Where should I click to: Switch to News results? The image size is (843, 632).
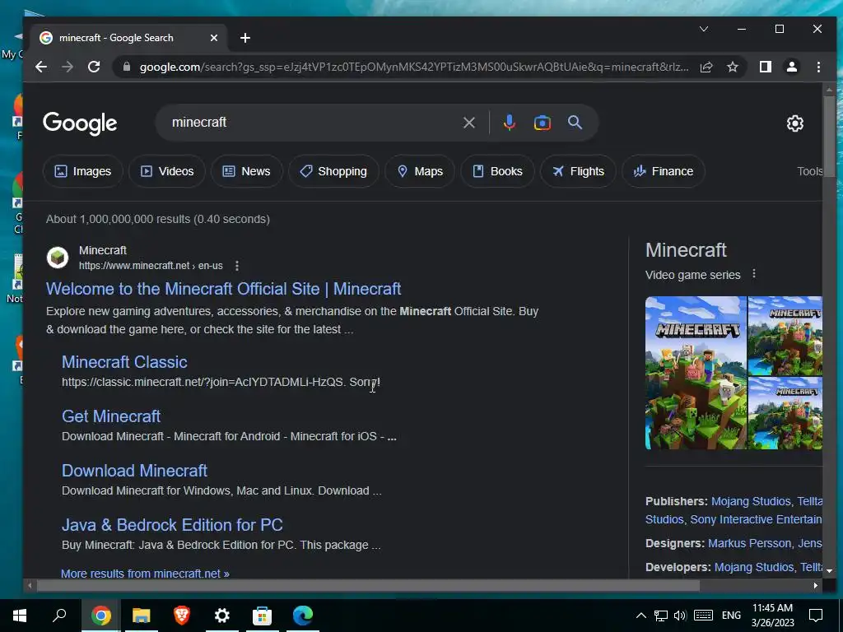point(247,171)
